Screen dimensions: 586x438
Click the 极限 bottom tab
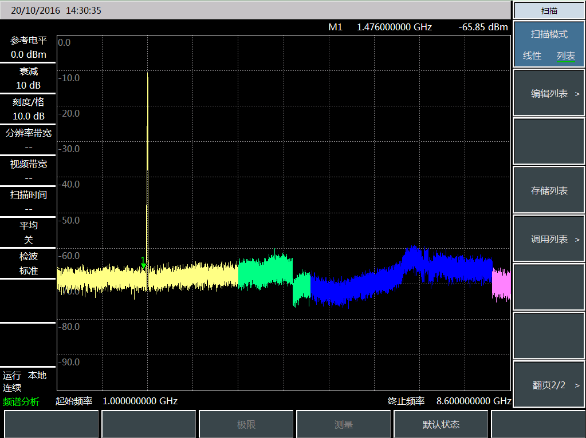click(x=246, y=425)
